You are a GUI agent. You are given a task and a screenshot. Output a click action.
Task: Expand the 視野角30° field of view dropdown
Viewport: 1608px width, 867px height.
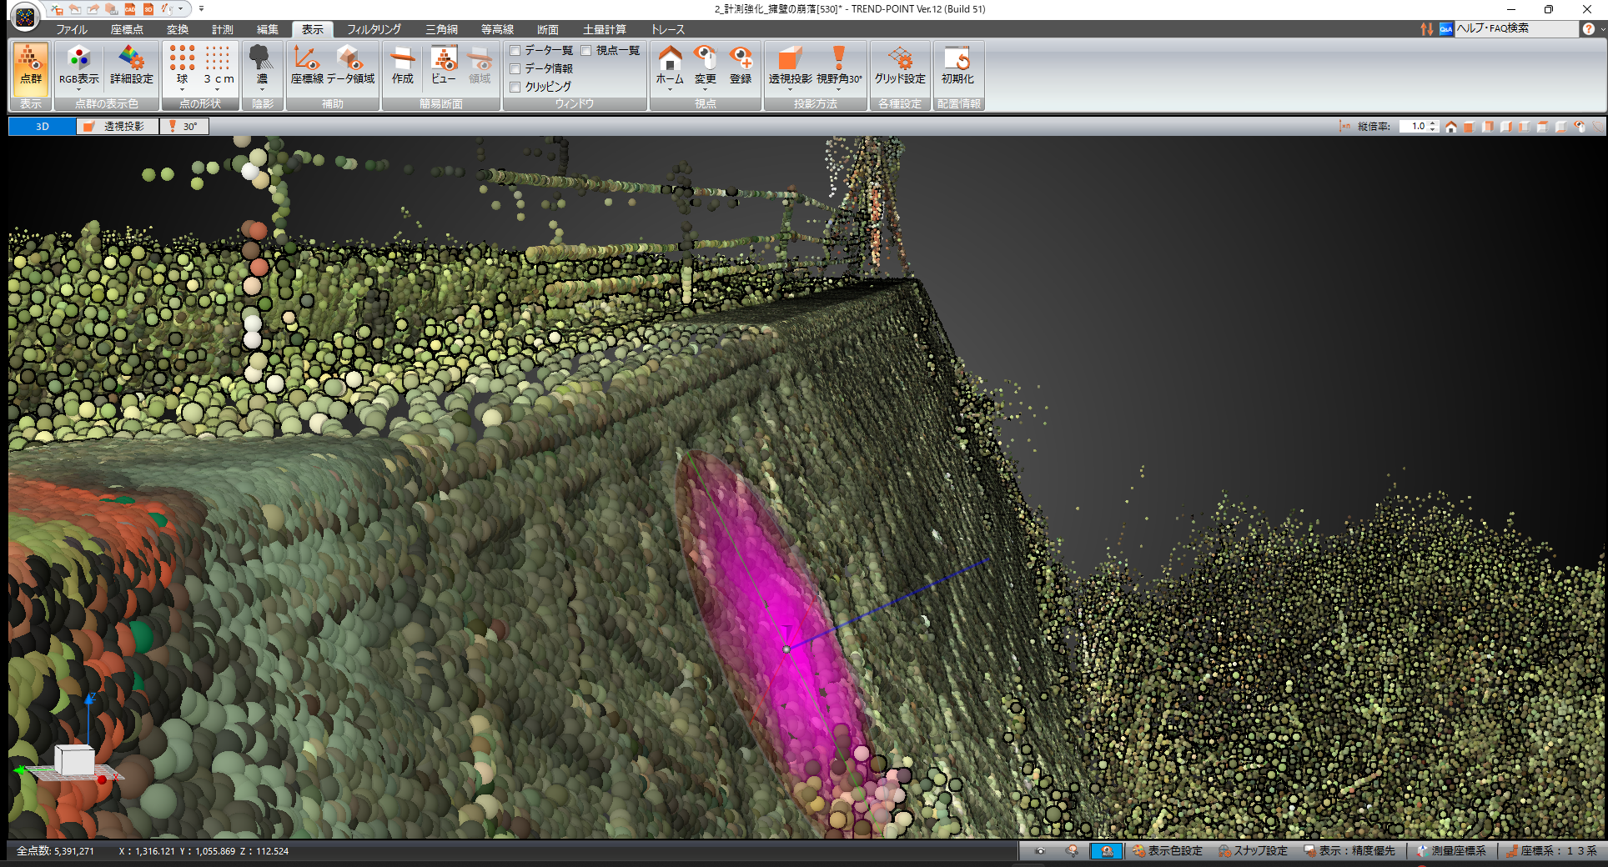pyautogui.click(x=839, y=88)
